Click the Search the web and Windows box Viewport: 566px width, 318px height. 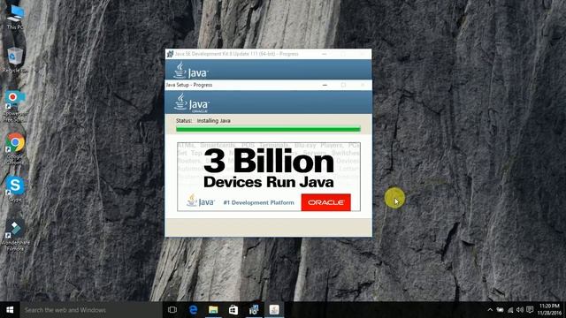click(90, 310)
